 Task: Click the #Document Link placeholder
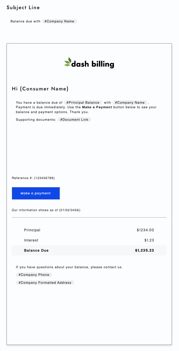click(74, 119)
